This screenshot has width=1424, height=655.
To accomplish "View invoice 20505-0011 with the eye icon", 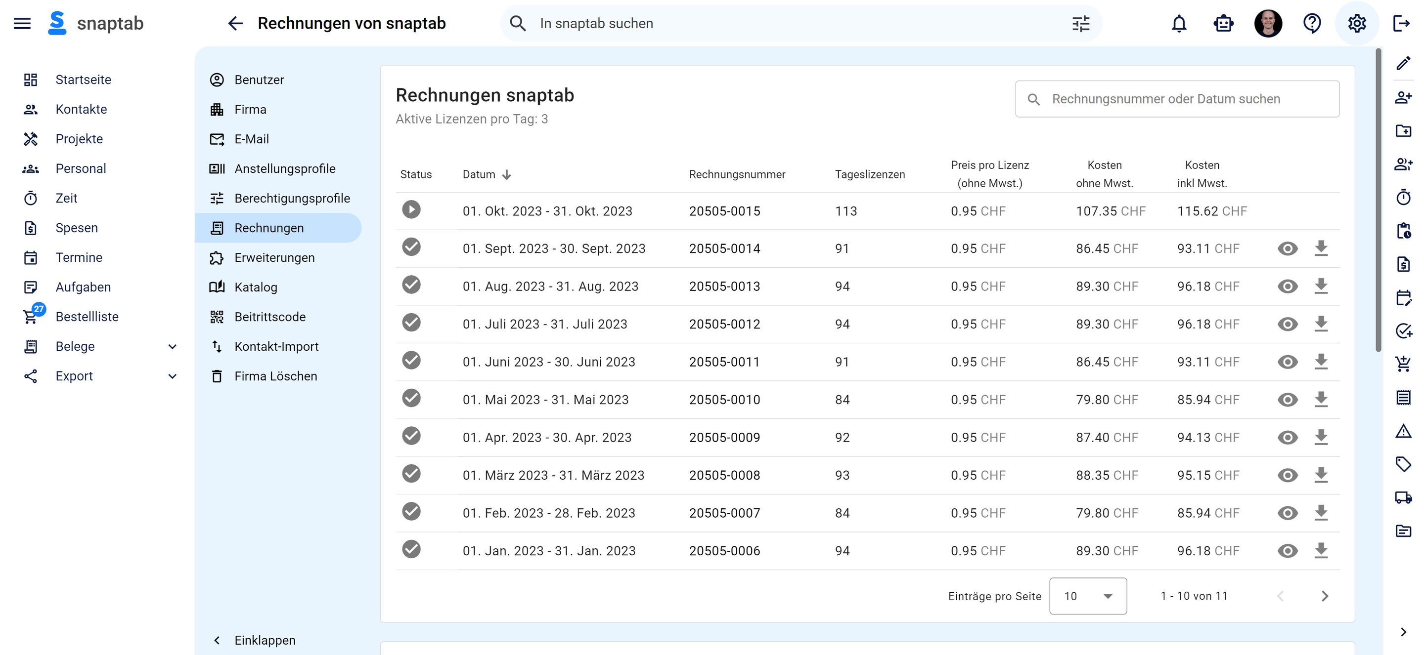I will click(1288, 362).
